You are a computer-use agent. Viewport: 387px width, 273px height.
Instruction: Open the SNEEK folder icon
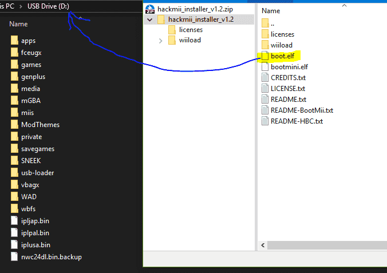pyautogui.click(x=14, y=160)
